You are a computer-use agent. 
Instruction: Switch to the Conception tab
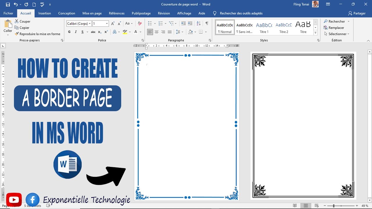(67, 13)
